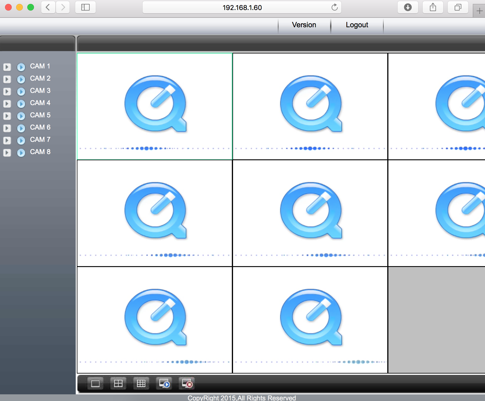The image size is (485, 401).
Task: Select the "CAM 7" label in the camera list
Action: pyautogui.click(x=40, y=140)
